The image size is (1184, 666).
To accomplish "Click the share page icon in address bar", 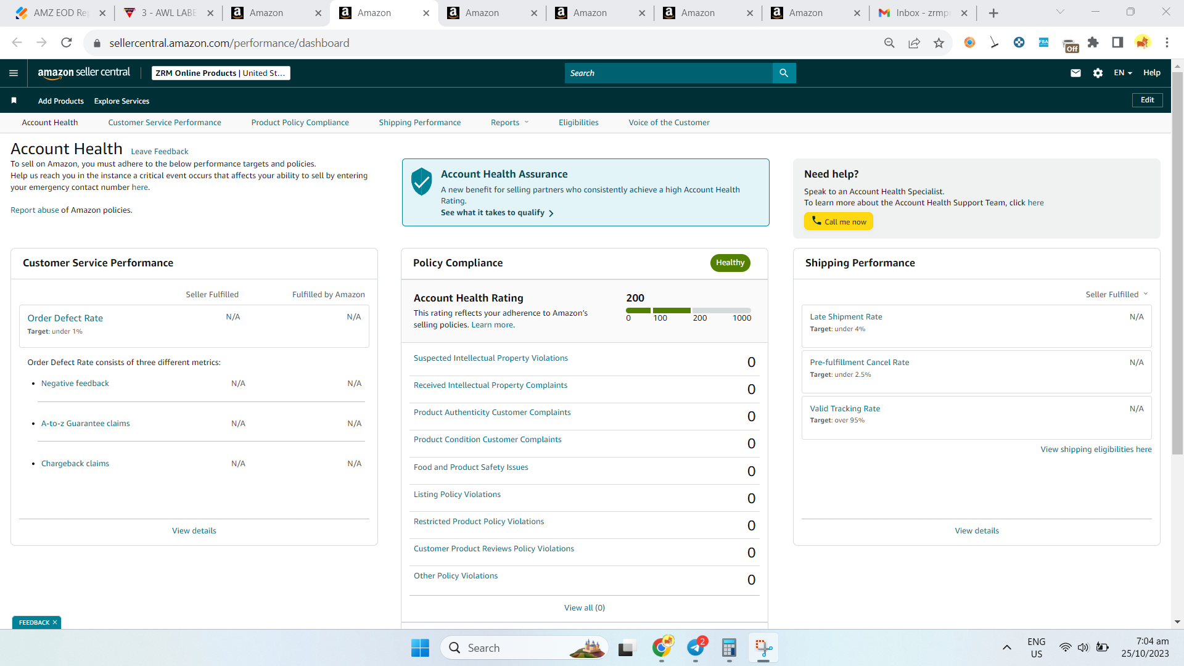I will 914,43.
